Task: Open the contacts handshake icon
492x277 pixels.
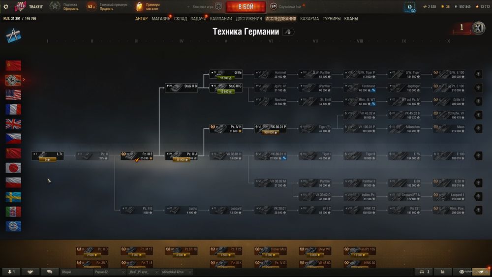Action: pyautogui.click(x=30, y=272)
